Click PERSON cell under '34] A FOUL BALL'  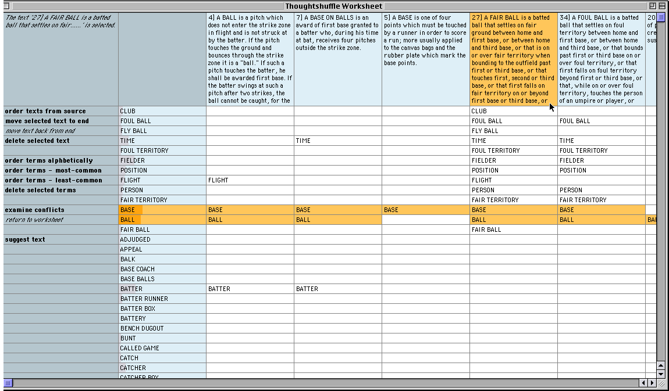click(x=602, y=190)
